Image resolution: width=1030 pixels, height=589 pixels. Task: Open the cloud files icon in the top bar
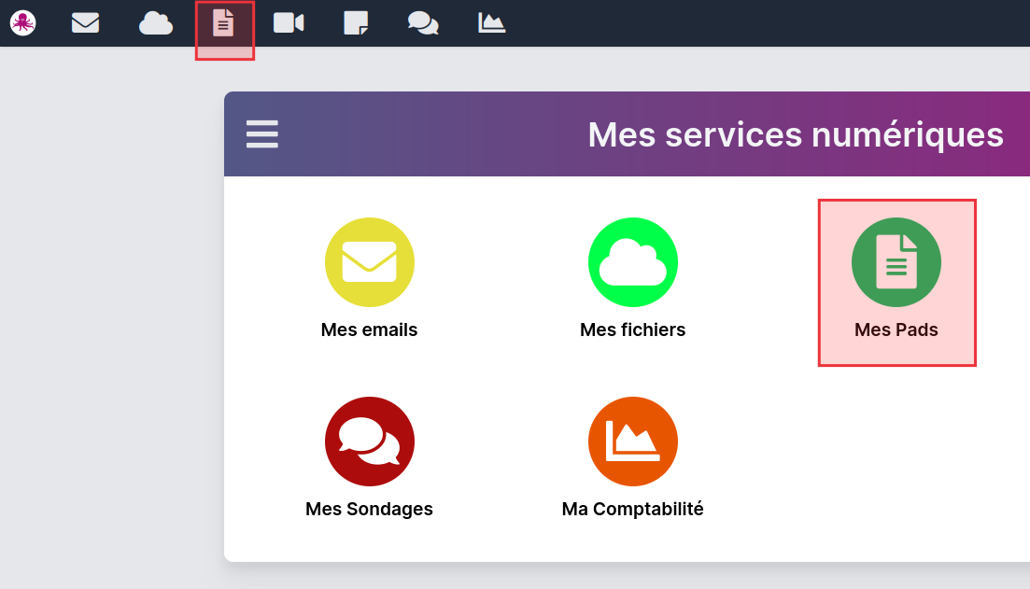[156, 22]
